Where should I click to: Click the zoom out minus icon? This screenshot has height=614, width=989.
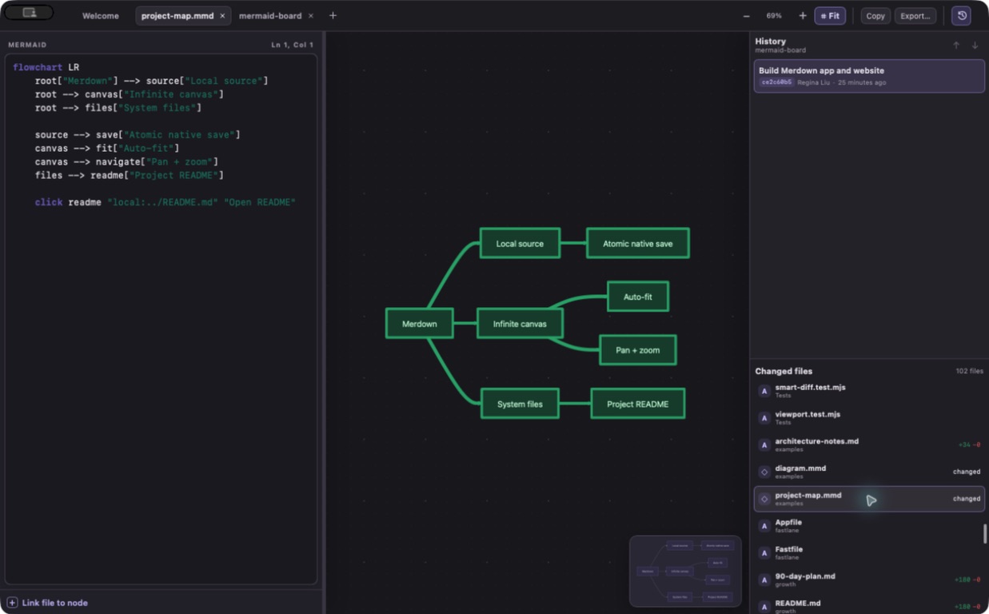pos(746,16)
